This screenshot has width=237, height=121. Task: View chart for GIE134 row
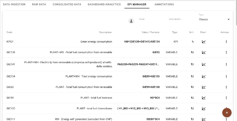(204, 76)
